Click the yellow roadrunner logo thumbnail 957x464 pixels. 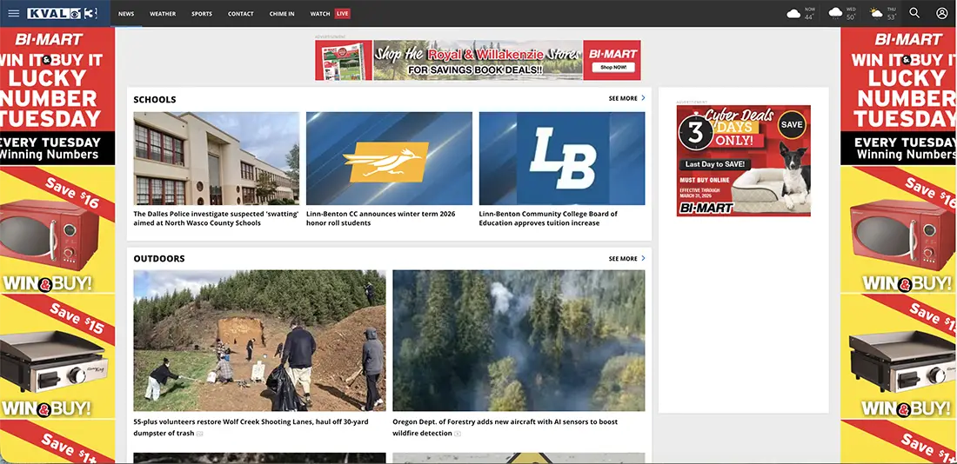[389, 158]
